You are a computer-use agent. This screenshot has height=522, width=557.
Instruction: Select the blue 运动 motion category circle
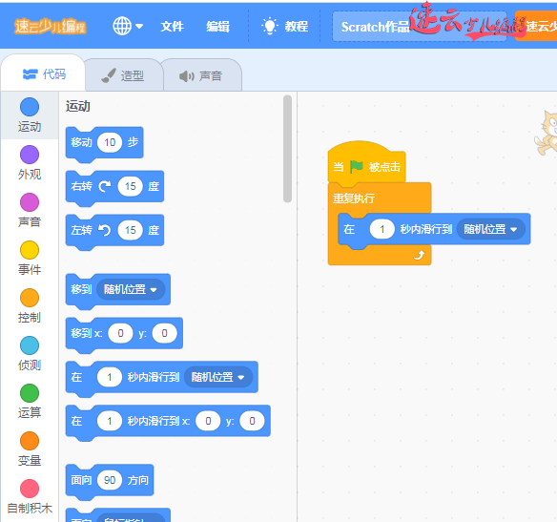coord(30,107)
